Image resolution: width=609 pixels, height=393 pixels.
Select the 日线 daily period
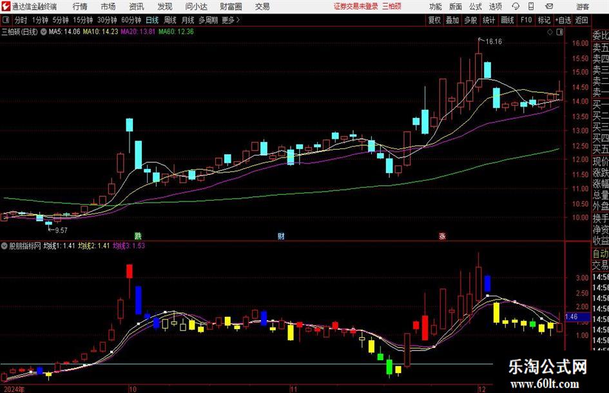click(152, 20)
